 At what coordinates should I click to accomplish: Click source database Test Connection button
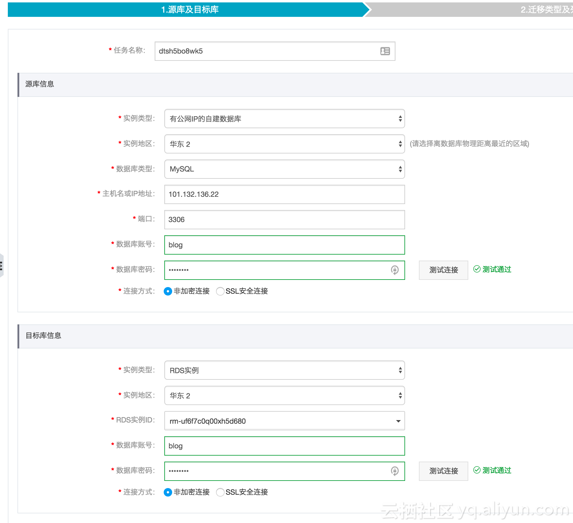(x=443, y=270)
